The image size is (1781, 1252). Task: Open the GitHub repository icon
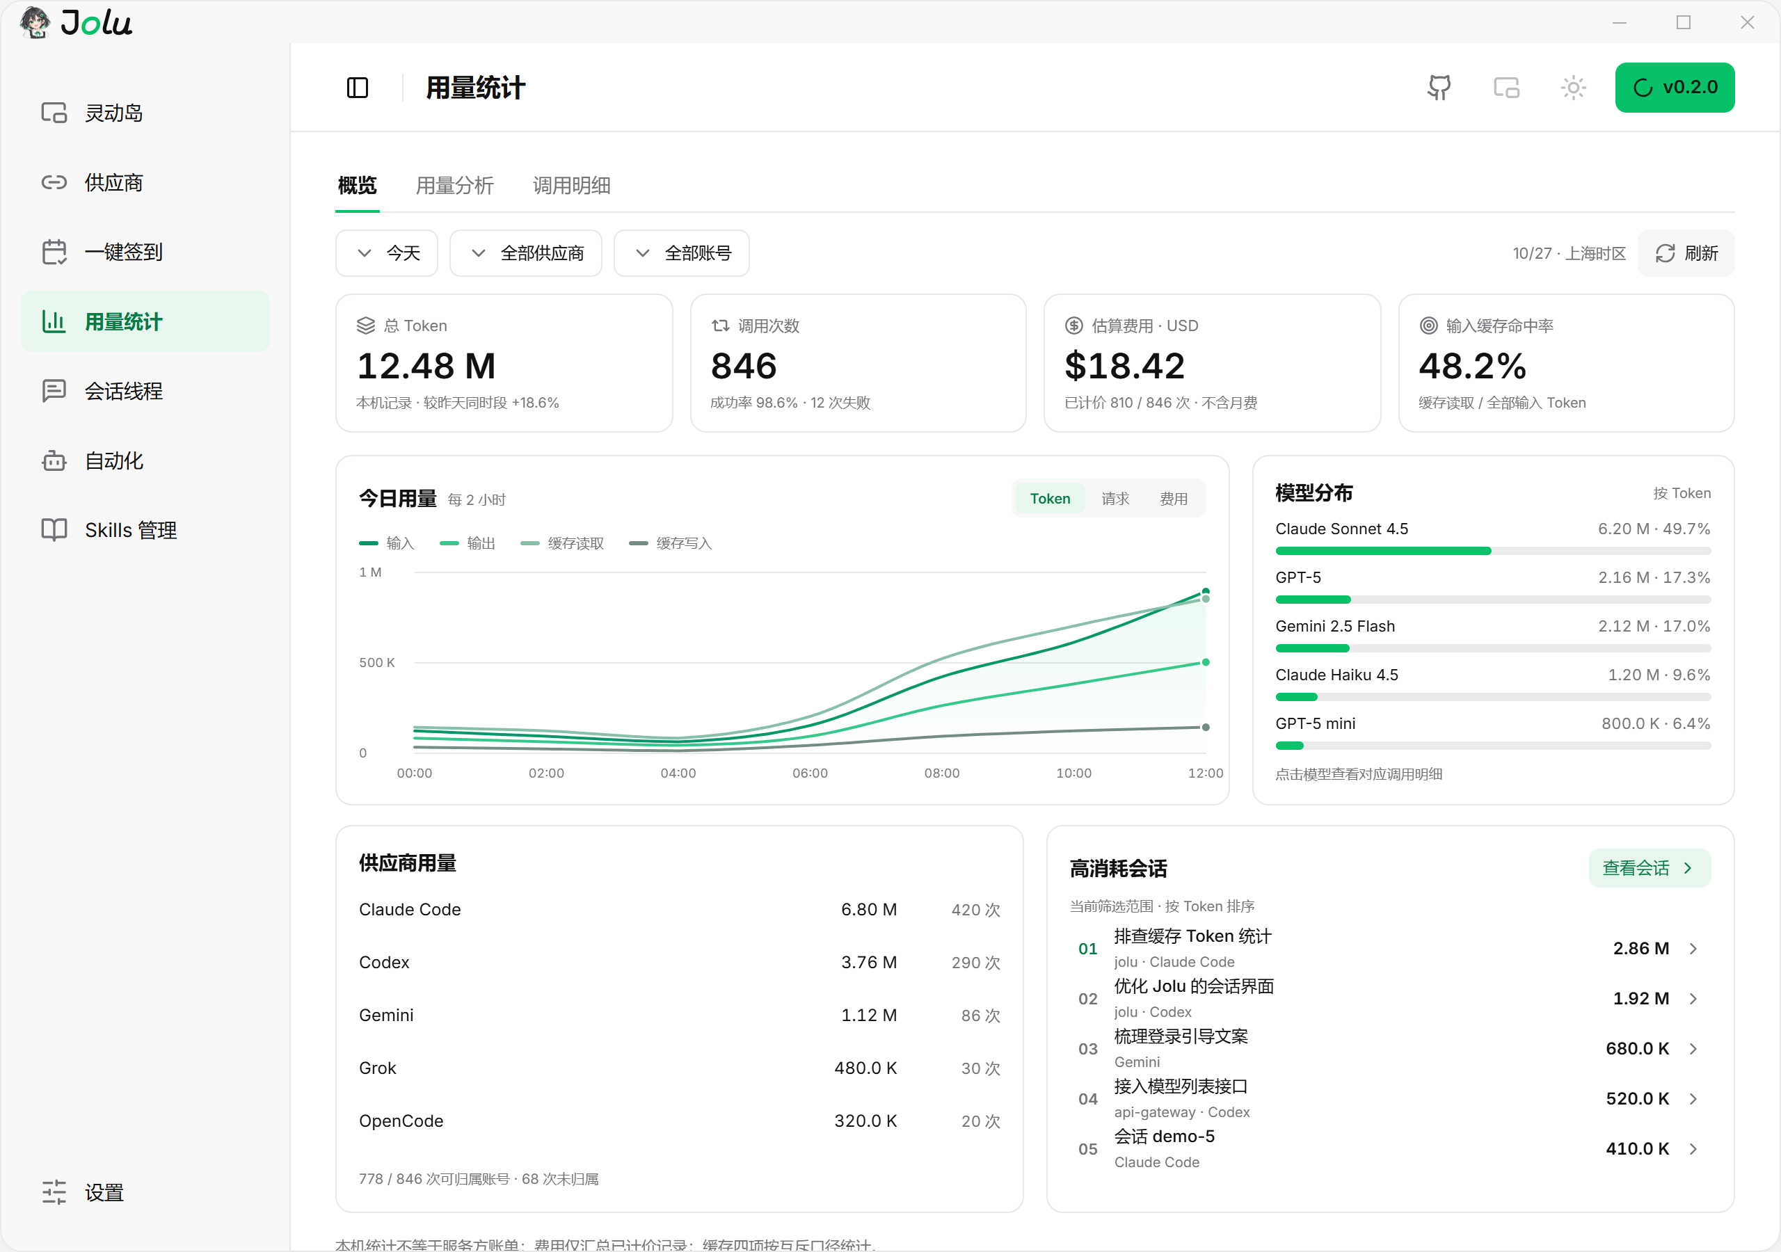click(1439, 88)
